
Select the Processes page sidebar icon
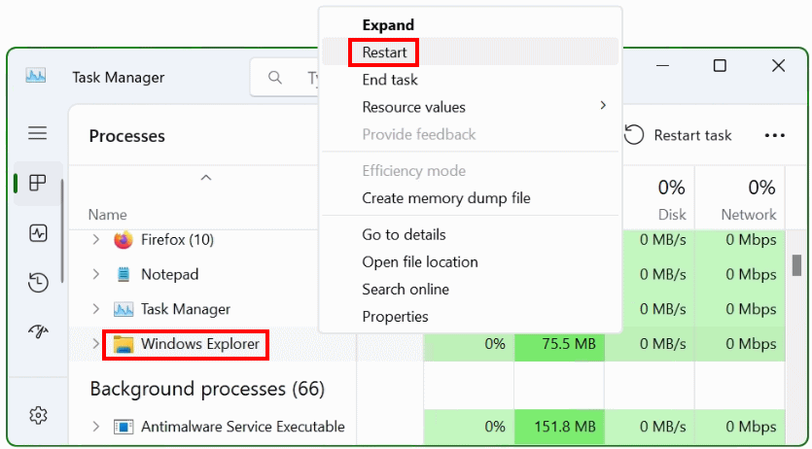(x=37, y=183)
